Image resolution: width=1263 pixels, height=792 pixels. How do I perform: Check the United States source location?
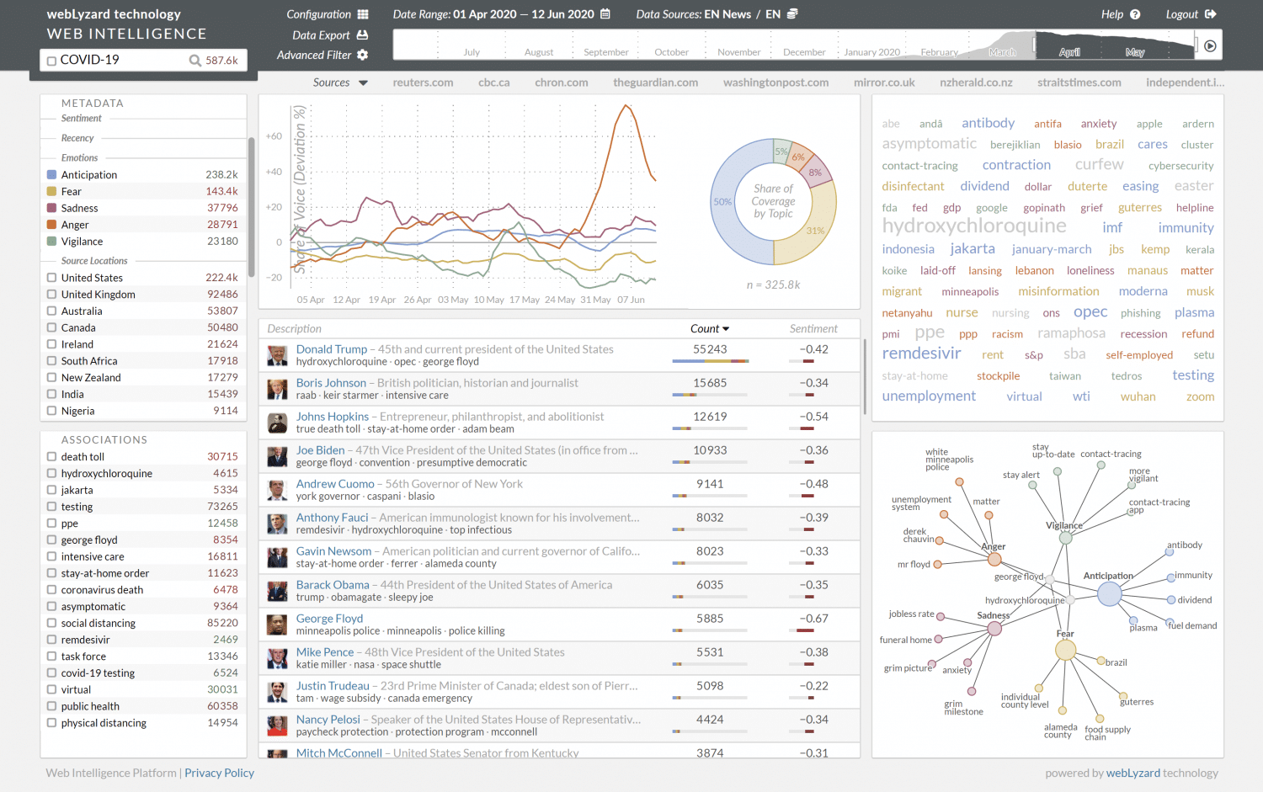(52, 278)
